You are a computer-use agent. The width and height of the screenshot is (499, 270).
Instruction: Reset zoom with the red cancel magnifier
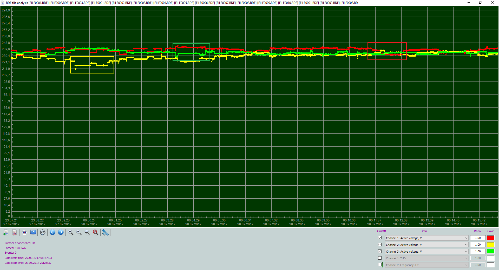click(96, 232)
